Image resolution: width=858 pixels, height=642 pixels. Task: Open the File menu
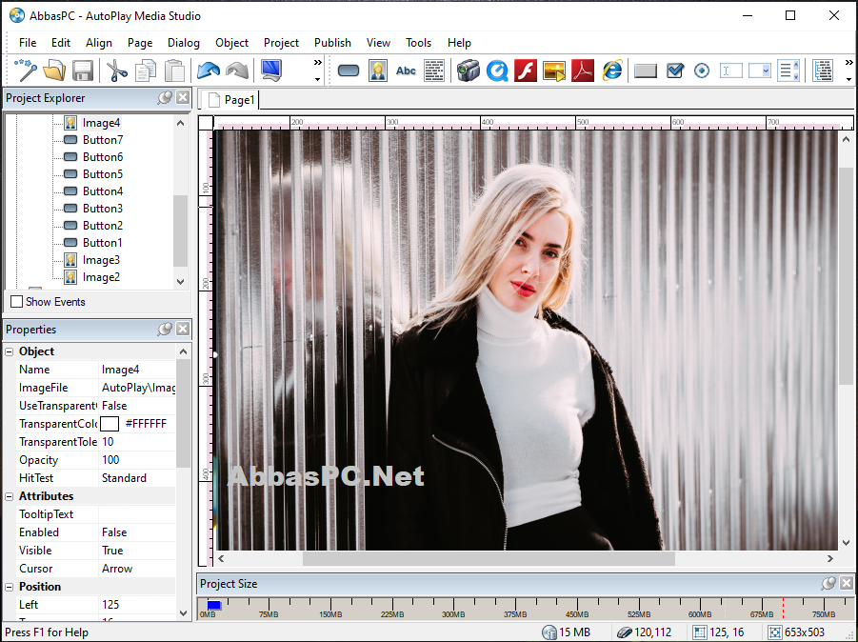click(28, 43)
